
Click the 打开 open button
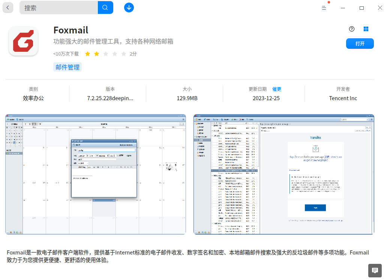pyautogui.click(x=360, y=44)
